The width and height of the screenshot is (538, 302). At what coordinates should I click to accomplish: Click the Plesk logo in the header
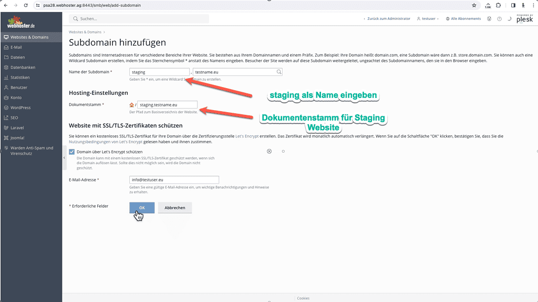(525, 20)
